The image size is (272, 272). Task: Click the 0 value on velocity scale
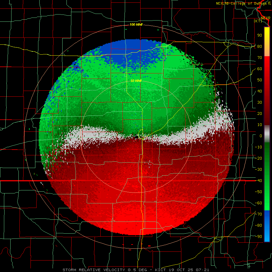tap(261, 136)
